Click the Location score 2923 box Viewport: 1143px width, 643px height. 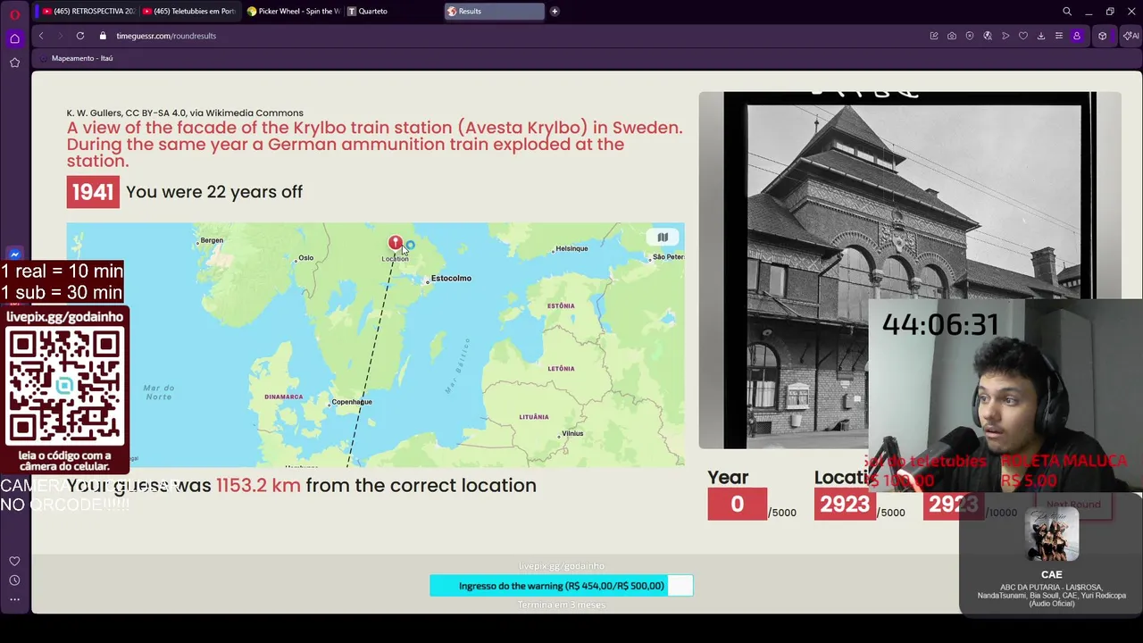click(x=845, y=505)
